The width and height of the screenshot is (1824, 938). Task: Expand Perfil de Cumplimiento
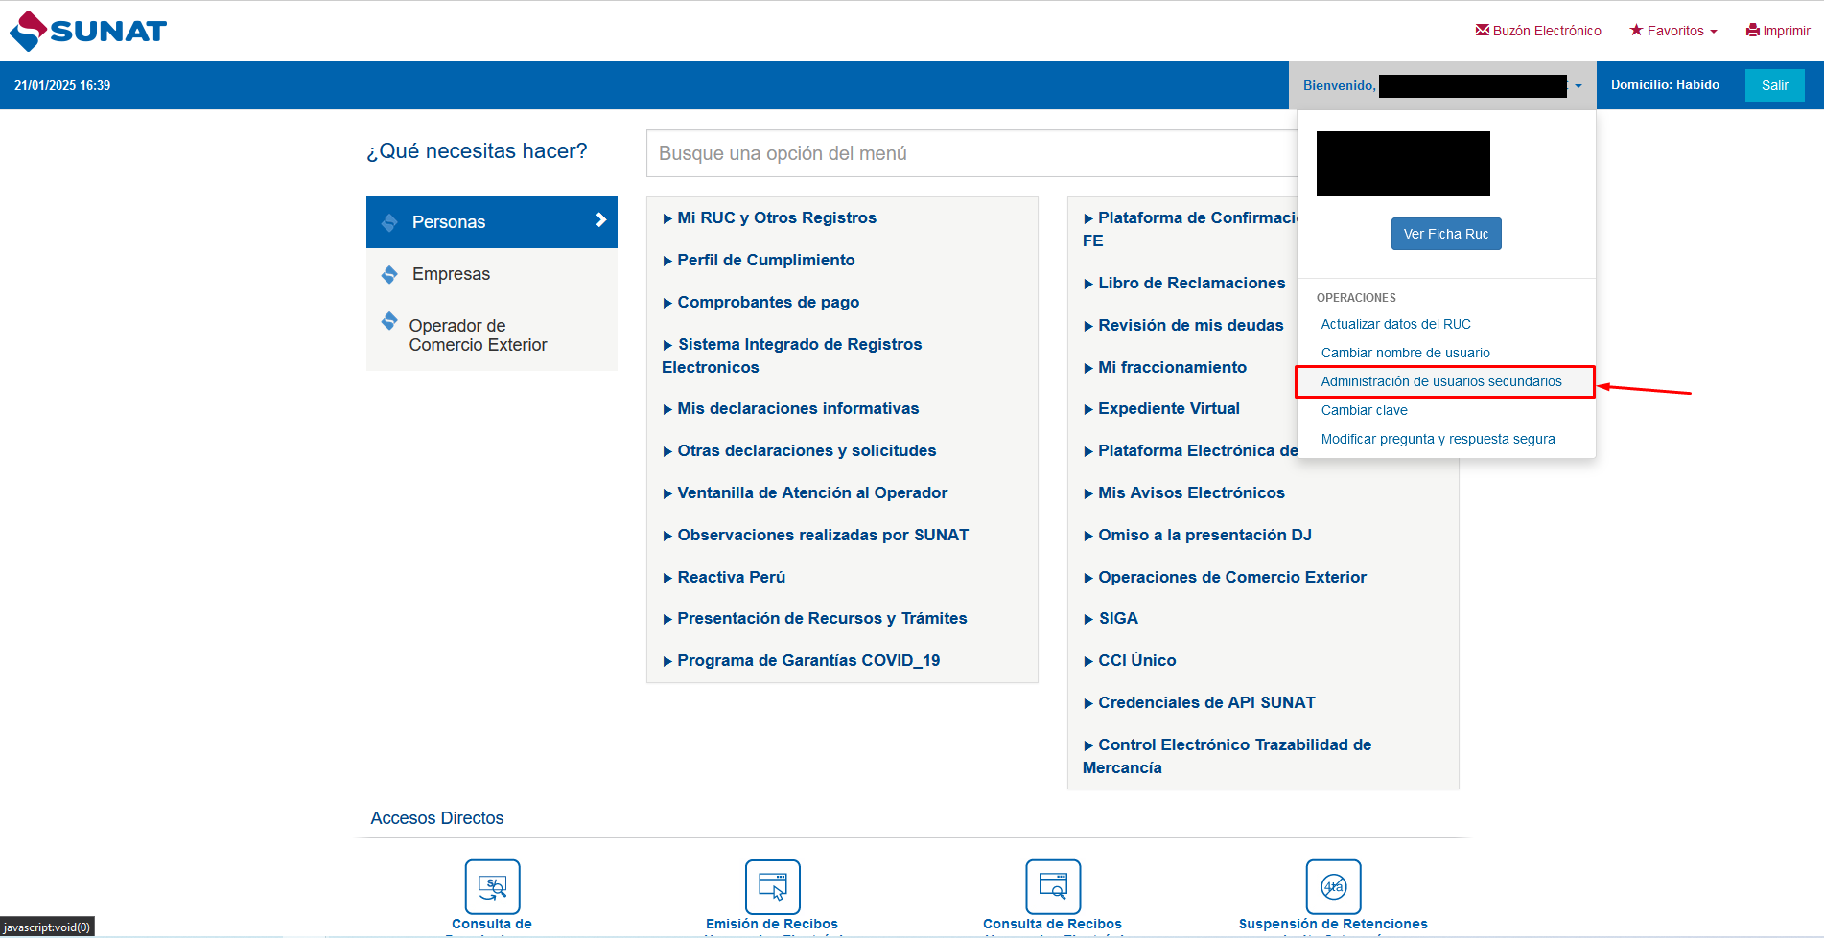pyautogui.click(x=759, y=261)
